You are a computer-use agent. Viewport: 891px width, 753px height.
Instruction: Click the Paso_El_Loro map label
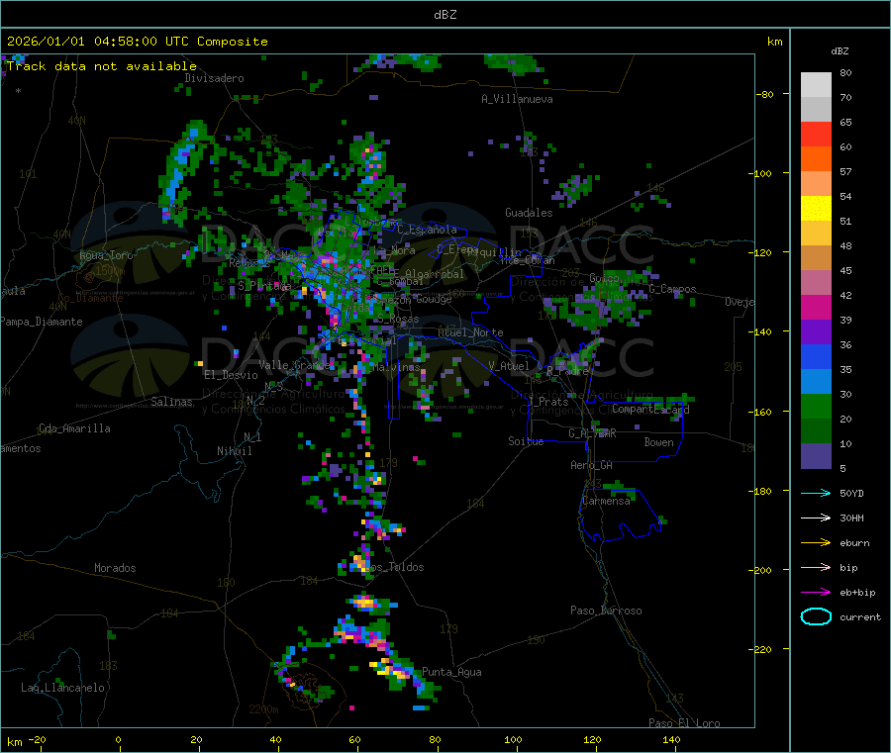684,723
